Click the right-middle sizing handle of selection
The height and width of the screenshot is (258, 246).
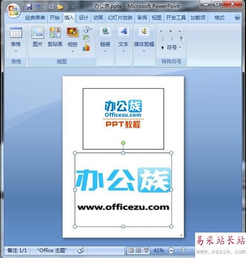pos(171,190)
